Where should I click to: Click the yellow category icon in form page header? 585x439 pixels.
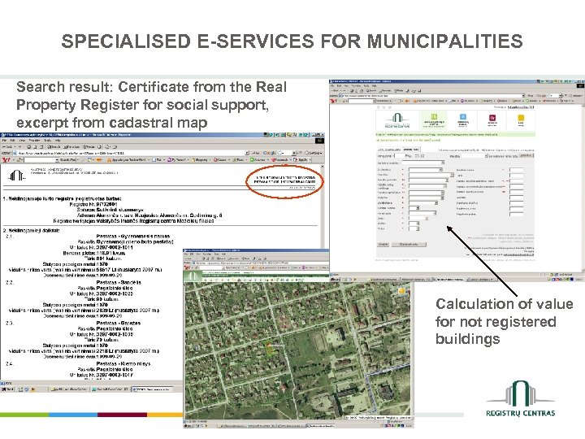point(521,118)
